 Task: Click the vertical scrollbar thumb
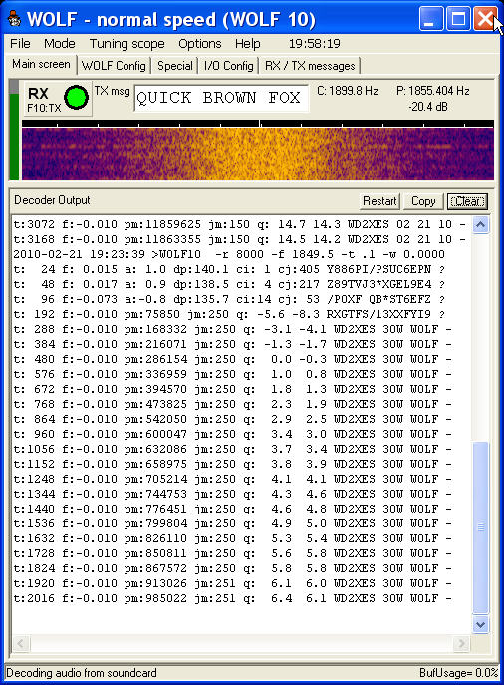coord(480,528)
